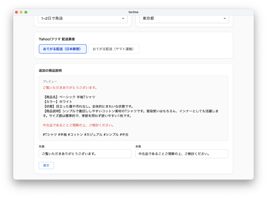The image size is (267, 197).
Task: Focus the 末尾 text input field
Action: coord(181,154)
